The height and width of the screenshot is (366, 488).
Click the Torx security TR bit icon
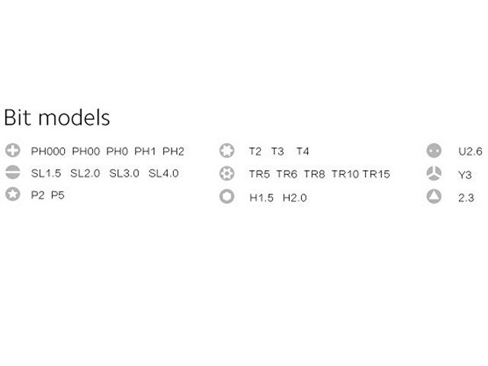(226, 173)
